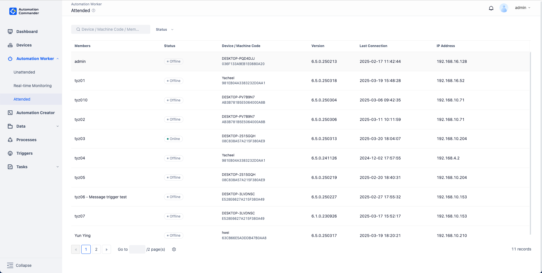The width and height of the screenshot is (542, 273).
Task: Click the Go to page number field
Action: pos(137,249)
